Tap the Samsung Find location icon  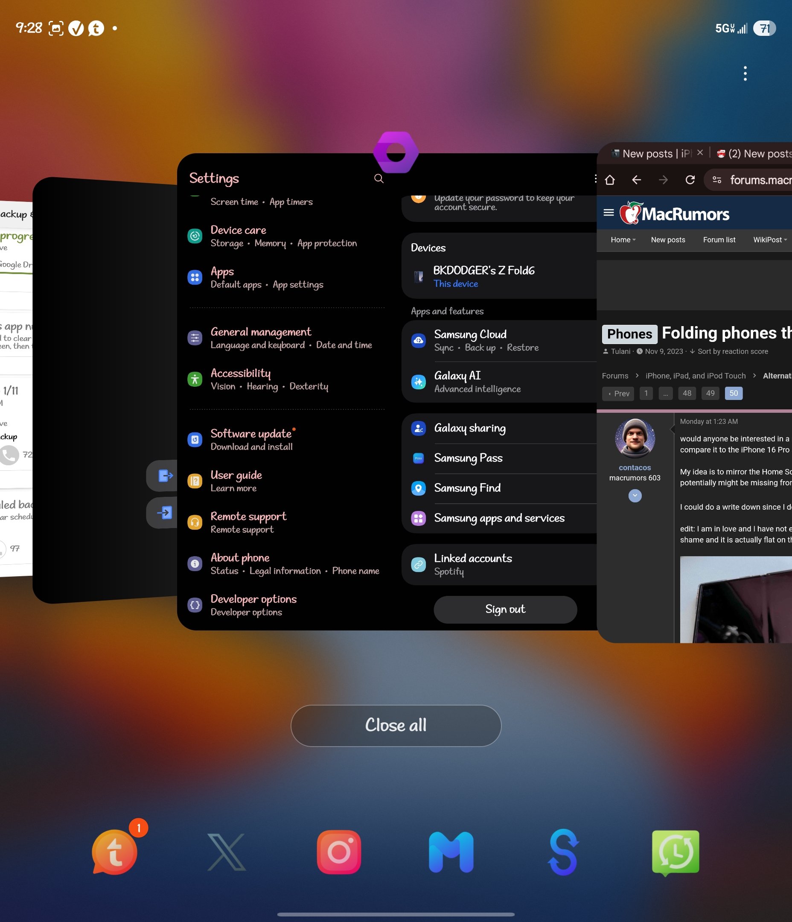418,488
